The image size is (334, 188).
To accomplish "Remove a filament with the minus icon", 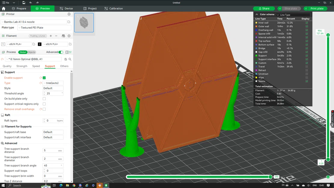I will [x=56, y=36].
